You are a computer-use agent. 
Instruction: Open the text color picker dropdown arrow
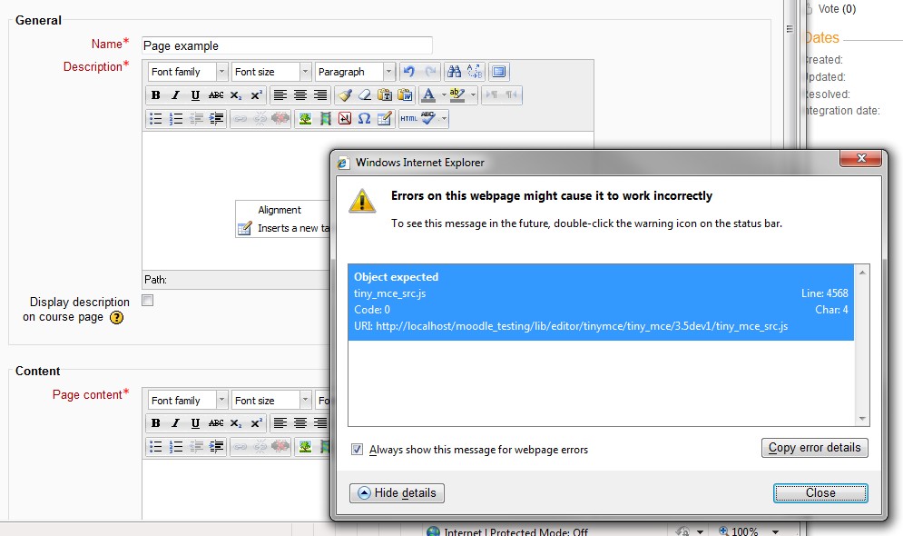[x=444, y=95]
